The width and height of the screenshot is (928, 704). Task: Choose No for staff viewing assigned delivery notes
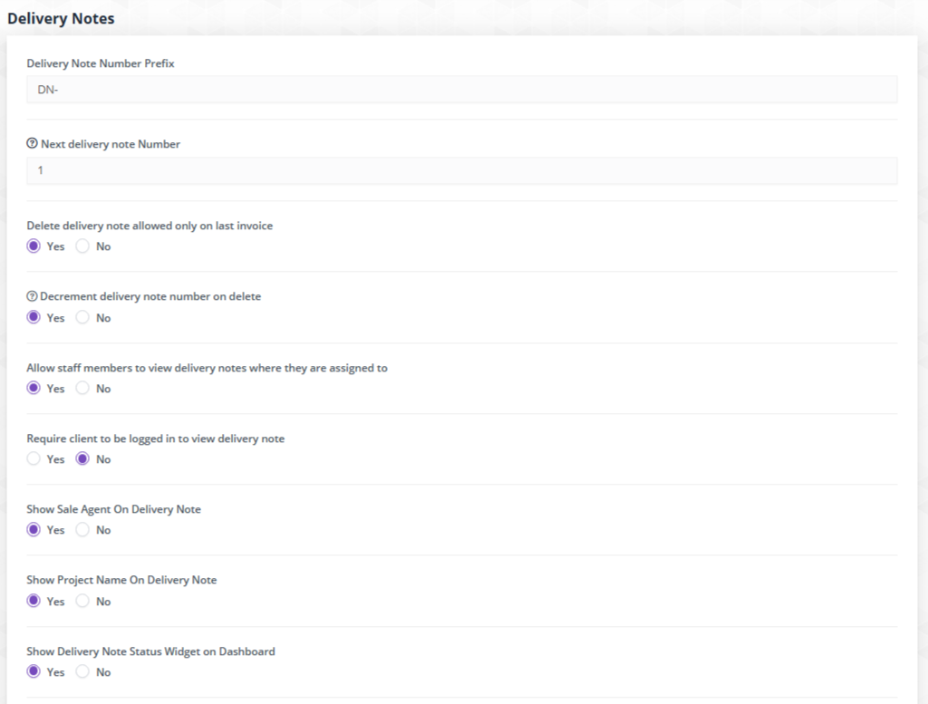tap(83, 389)
